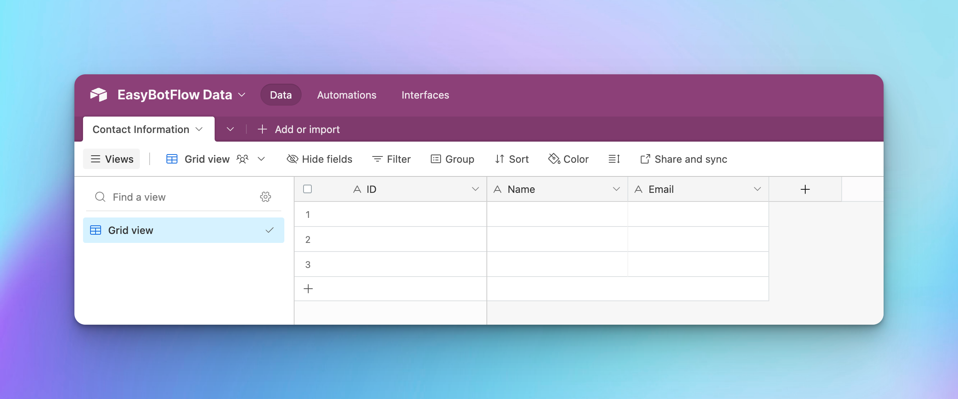Open the Color options

coord(569,159)
